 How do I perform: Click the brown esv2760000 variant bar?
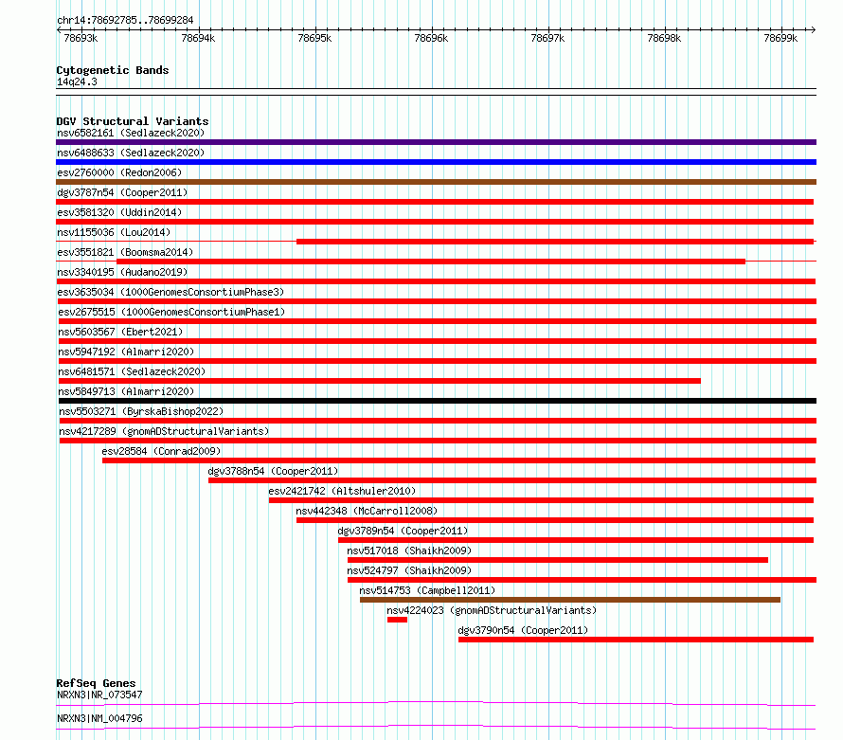click(436, 182)
